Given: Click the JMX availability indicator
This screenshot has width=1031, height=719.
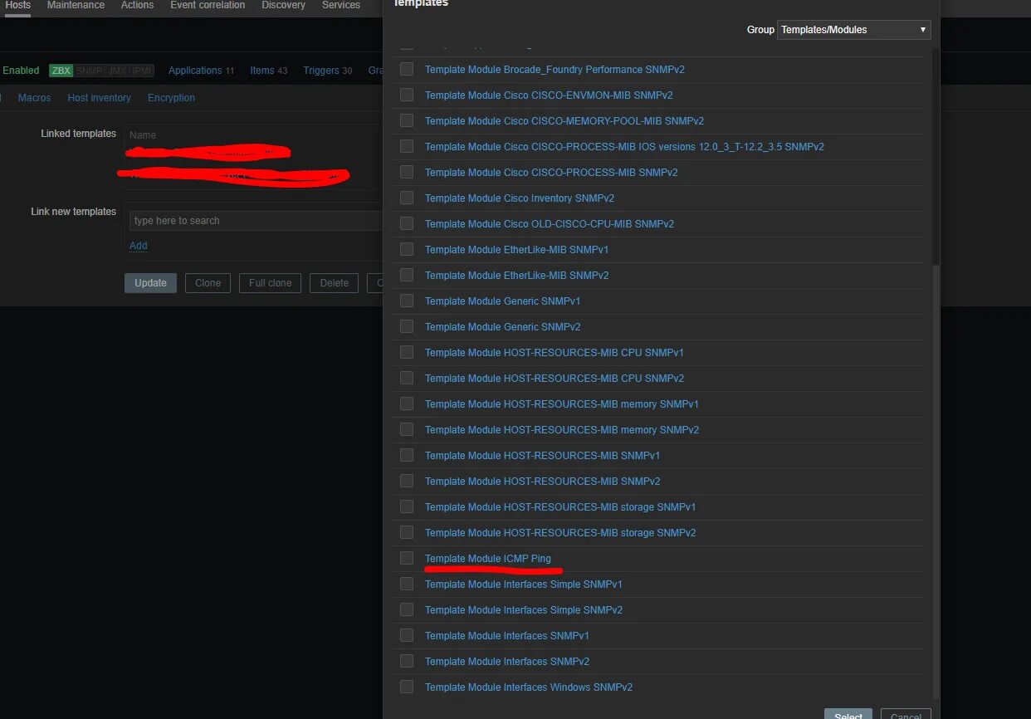Looking at the screenshot, I should pos(117,71).
